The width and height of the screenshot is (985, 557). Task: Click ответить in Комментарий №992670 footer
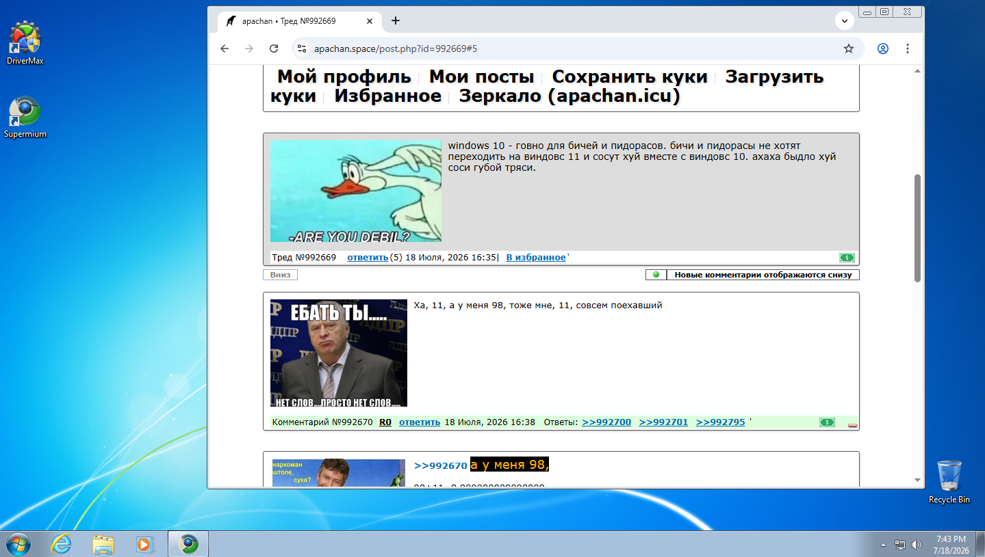pos(420,422)
